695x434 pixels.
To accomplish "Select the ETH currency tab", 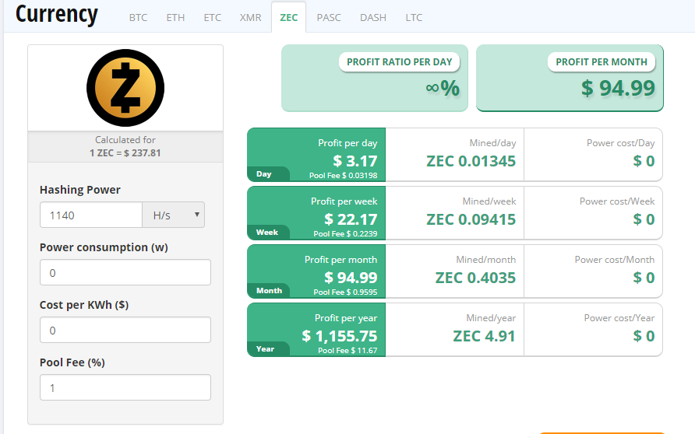I will pos(175,17).
